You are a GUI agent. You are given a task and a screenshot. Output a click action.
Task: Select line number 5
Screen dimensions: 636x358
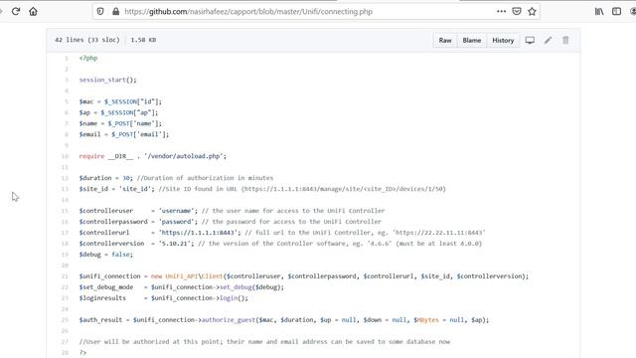tap(67, 101)
